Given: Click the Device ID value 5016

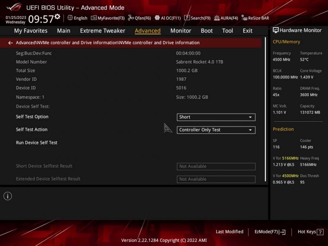Looking at the screenshot, I should (x=181, y=88).
